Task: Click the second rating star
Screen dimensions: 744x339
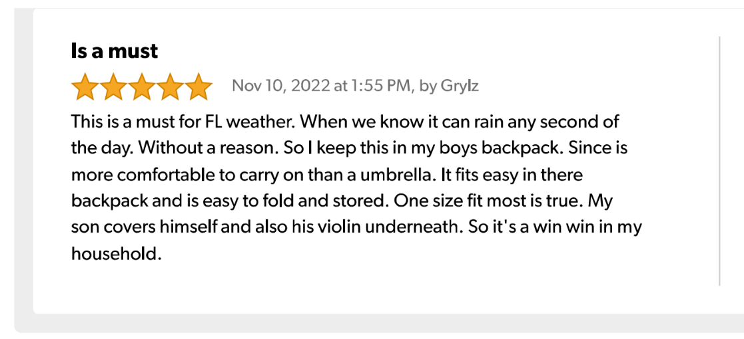Action: (113, 87)
